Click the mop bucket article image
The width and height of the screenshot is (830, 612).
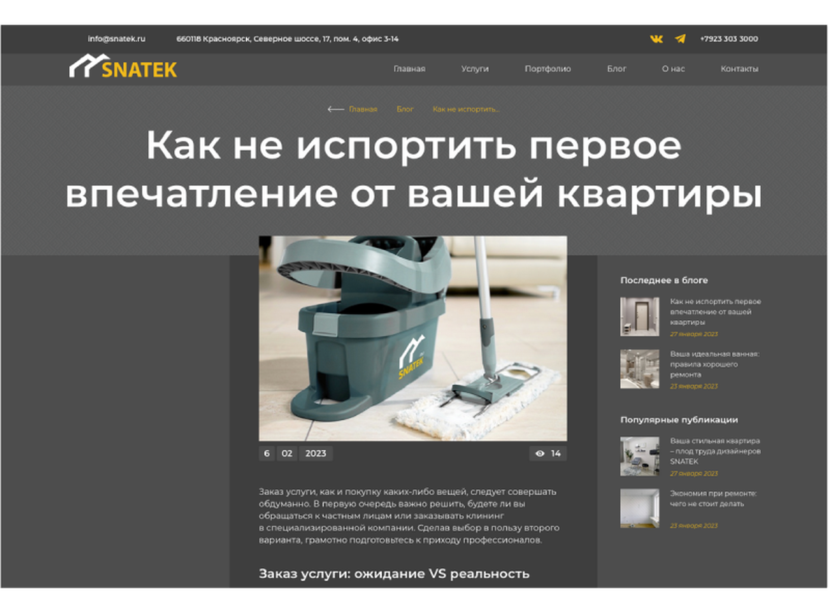pos(413,338)
